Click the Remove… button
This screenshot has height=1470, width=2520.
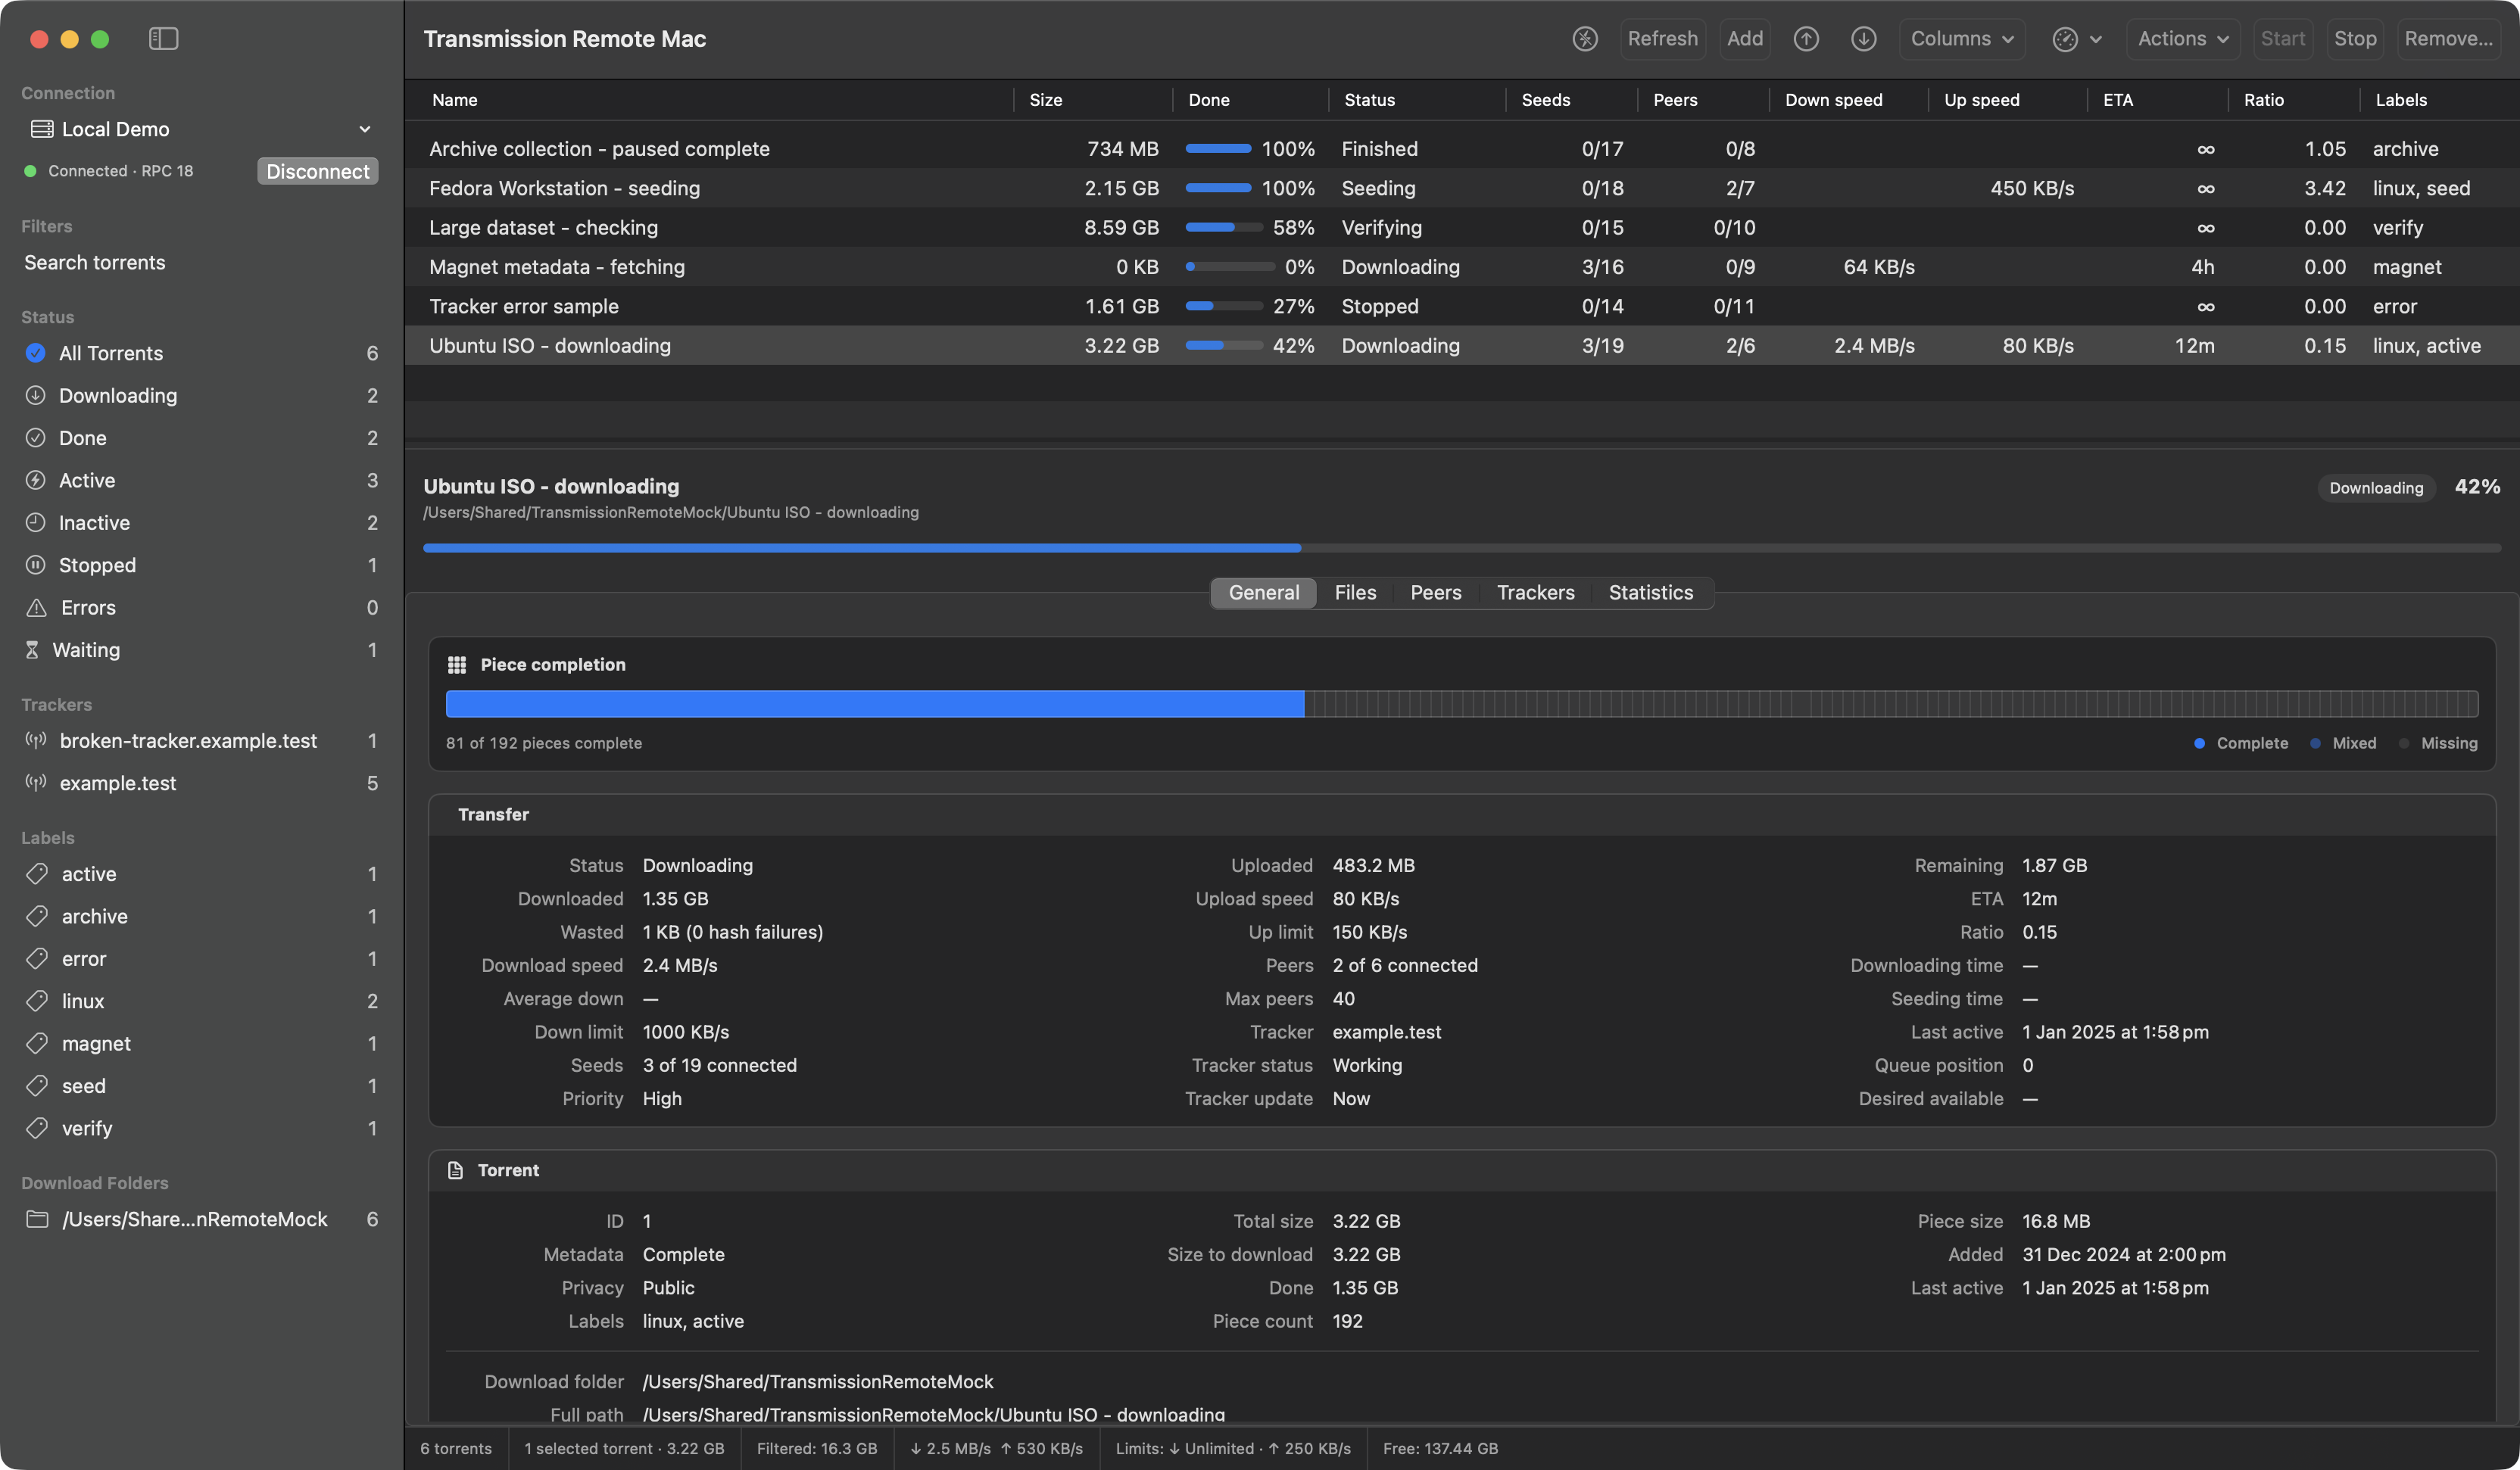2448,39
